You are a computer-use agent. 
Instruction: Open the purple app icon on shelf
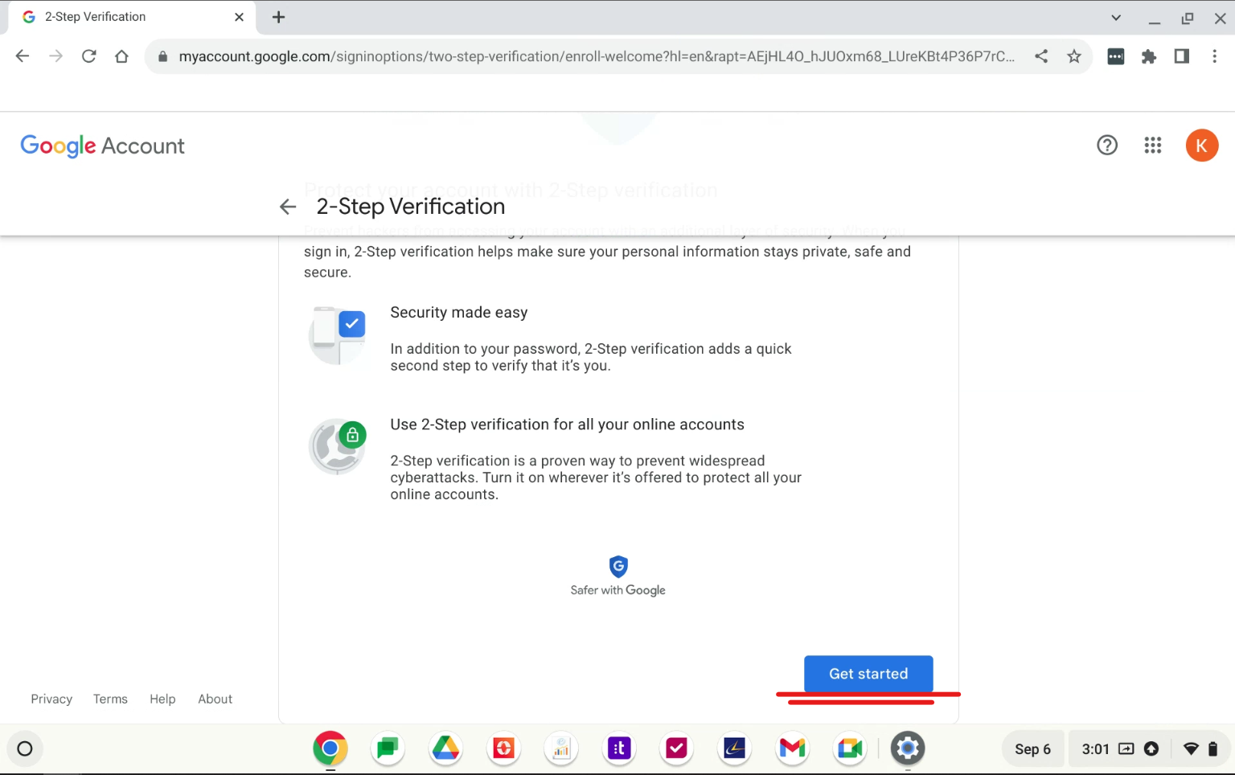point(619,749)
